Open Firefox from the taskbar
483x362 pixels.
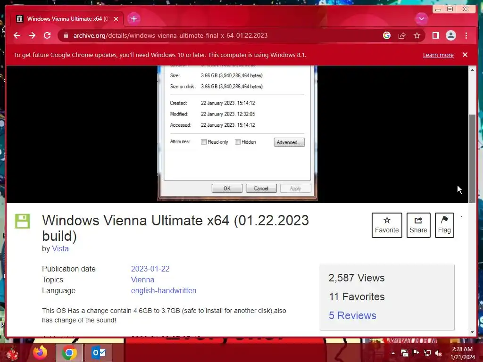click(41, 353)
